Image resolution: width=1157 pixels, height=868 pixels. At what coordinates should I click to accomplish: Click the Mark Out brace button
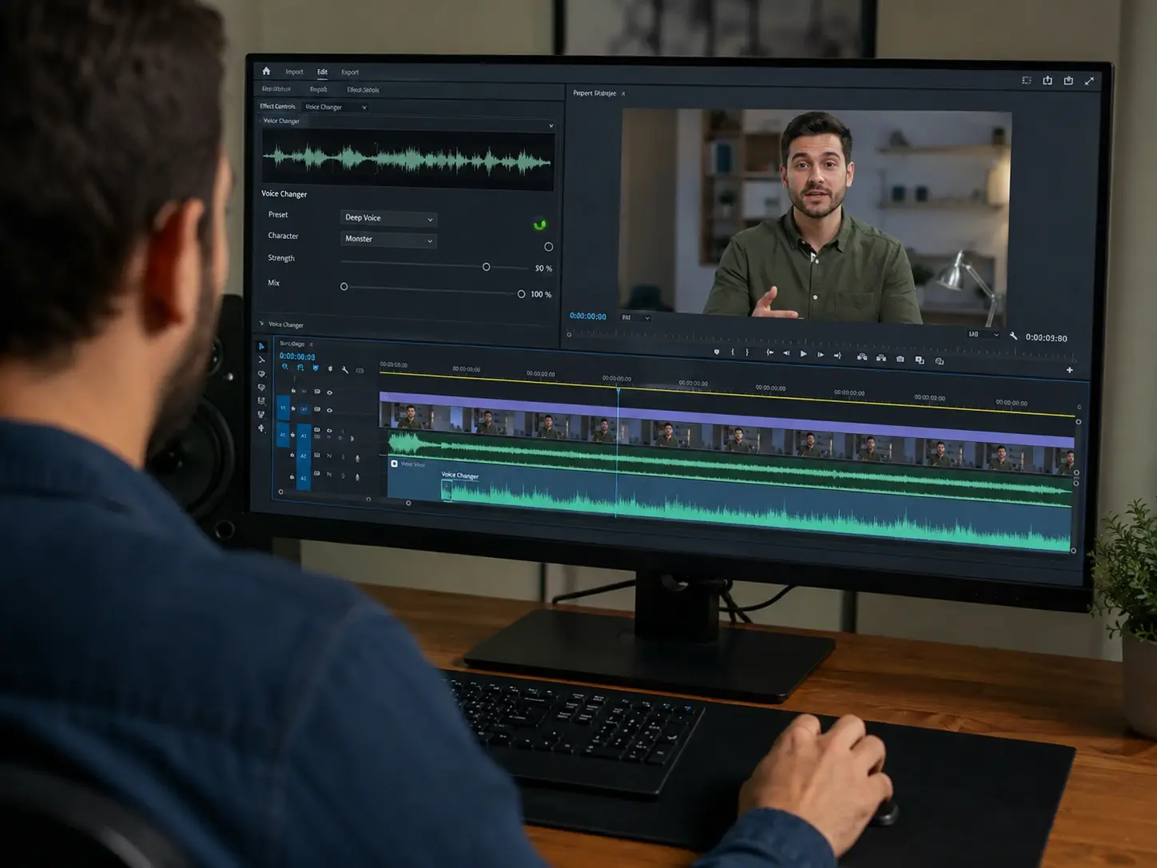point(747,352)
